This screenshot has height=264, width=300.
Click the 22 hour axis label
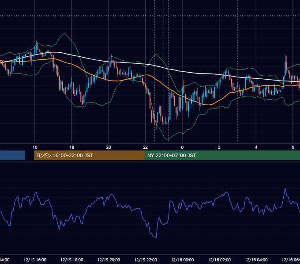pos(146,147)
